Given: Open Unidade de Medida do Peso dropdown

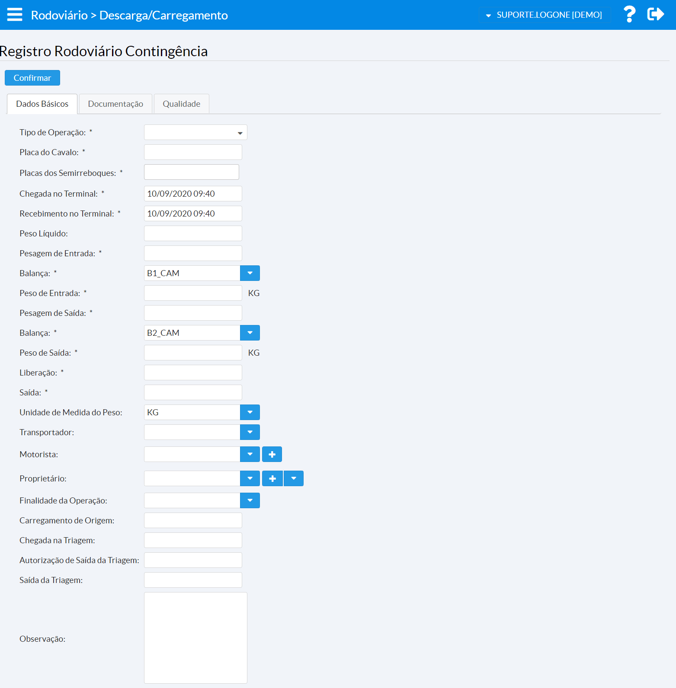Looking at the screenshot, I should click(x=250, y=412).
